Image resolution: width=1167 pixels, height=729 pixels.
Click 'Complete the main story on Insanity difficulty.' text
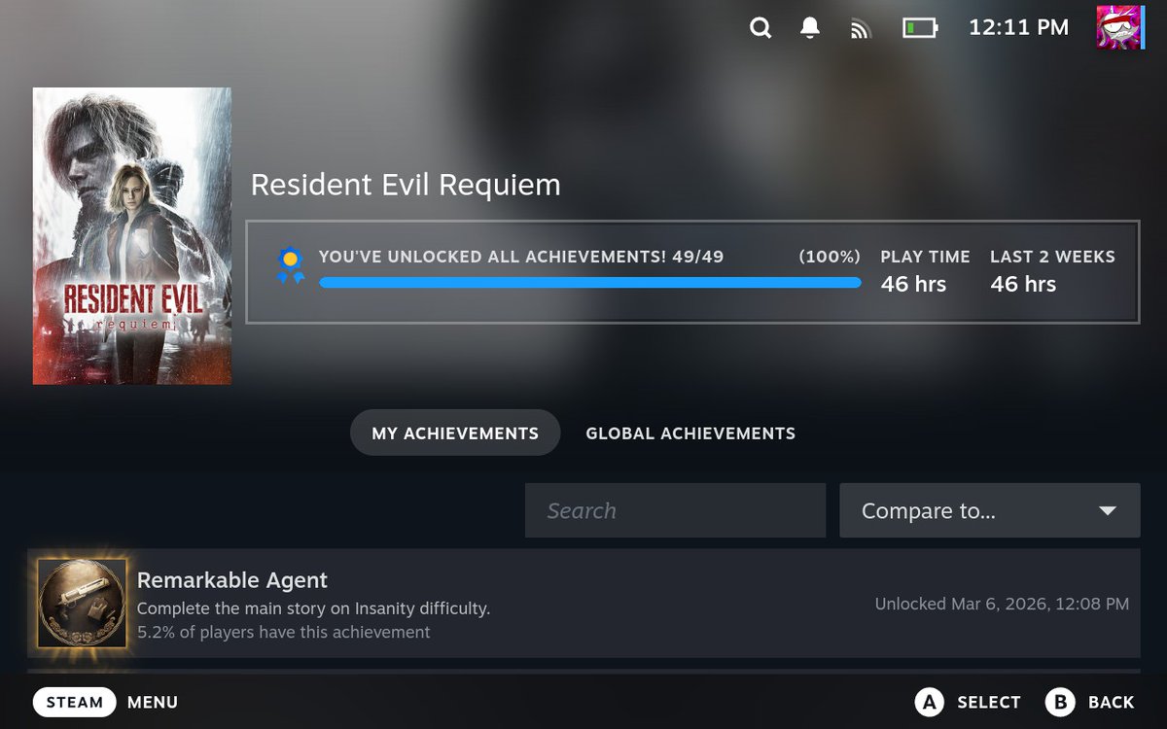coord(313,608)
